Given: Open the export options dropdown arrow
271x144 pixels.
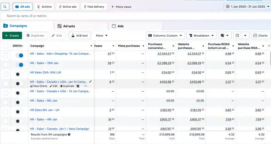Looking at the screenshot, I should point(245,35).
